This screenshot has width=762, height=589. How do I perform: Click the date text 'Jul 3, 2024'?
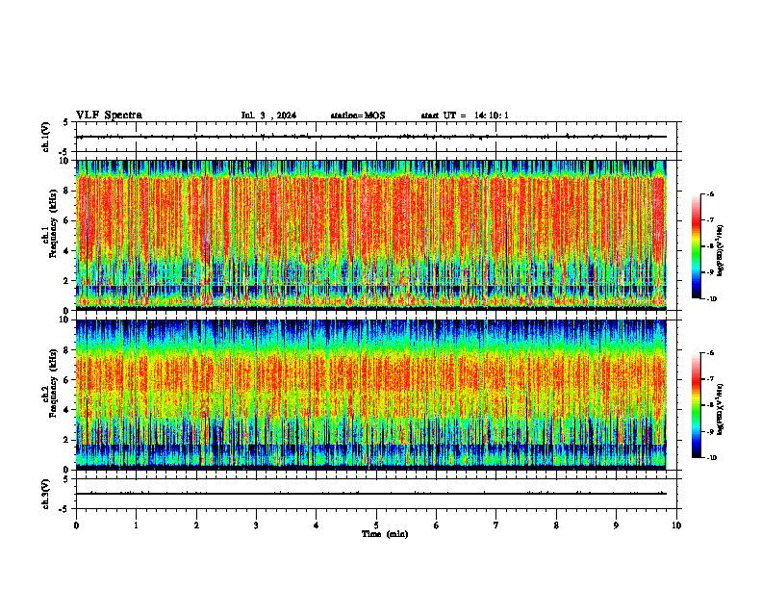268,115
